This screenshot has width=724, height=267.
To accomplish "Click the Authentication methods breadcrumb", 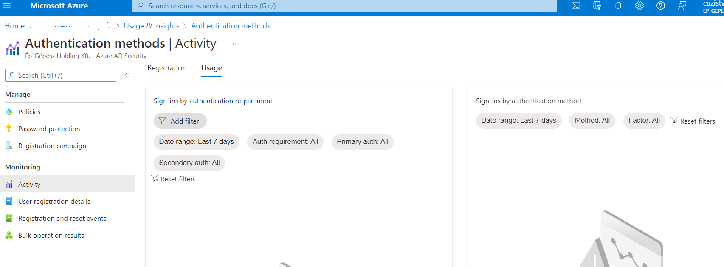I will point(231,26).
